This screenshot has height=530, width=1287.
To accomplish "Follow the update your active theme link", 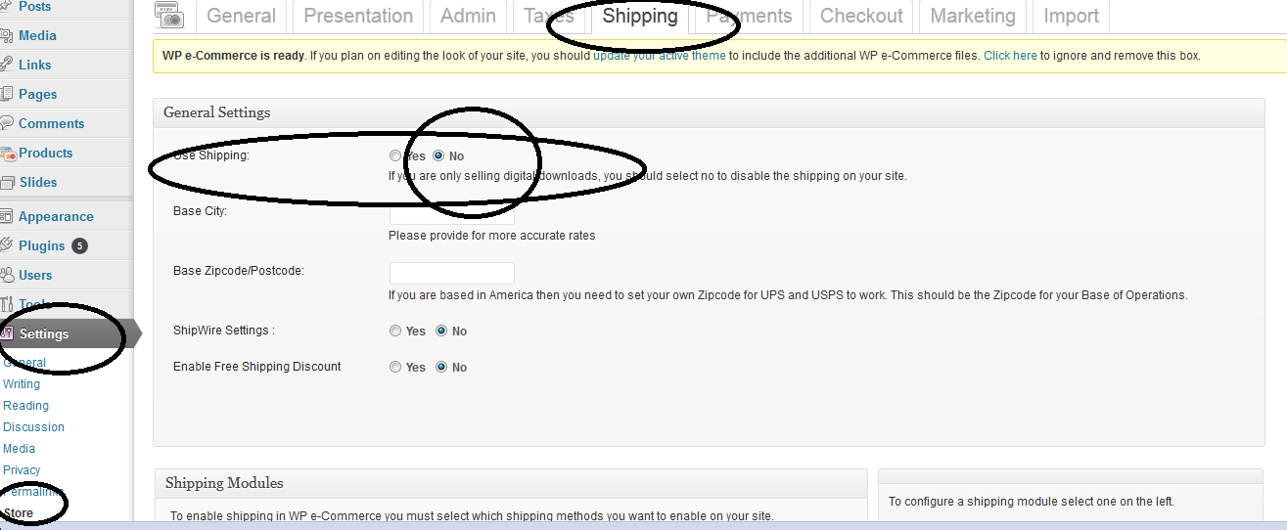I will click(x=660, y=56).
